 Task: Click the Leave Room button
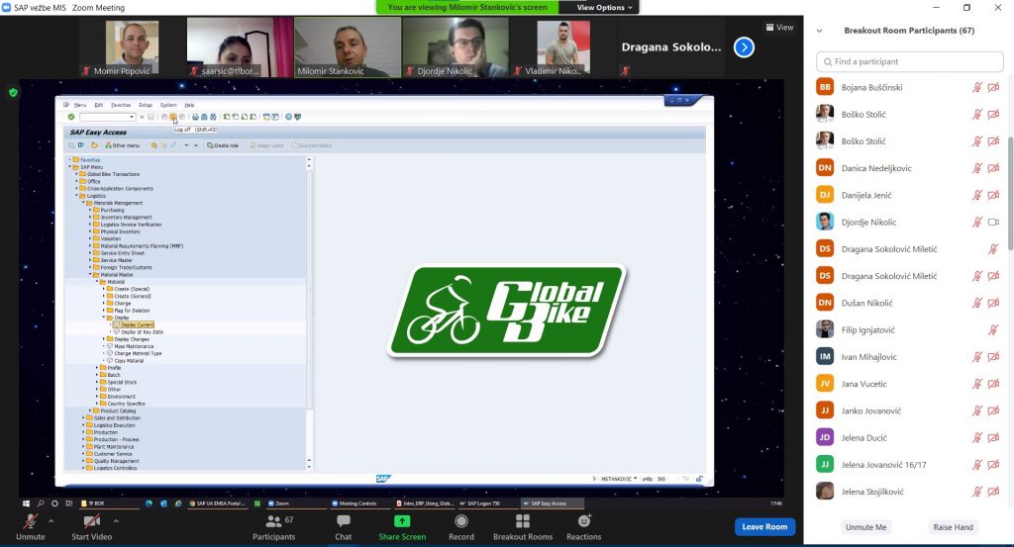tap(764, 526)
